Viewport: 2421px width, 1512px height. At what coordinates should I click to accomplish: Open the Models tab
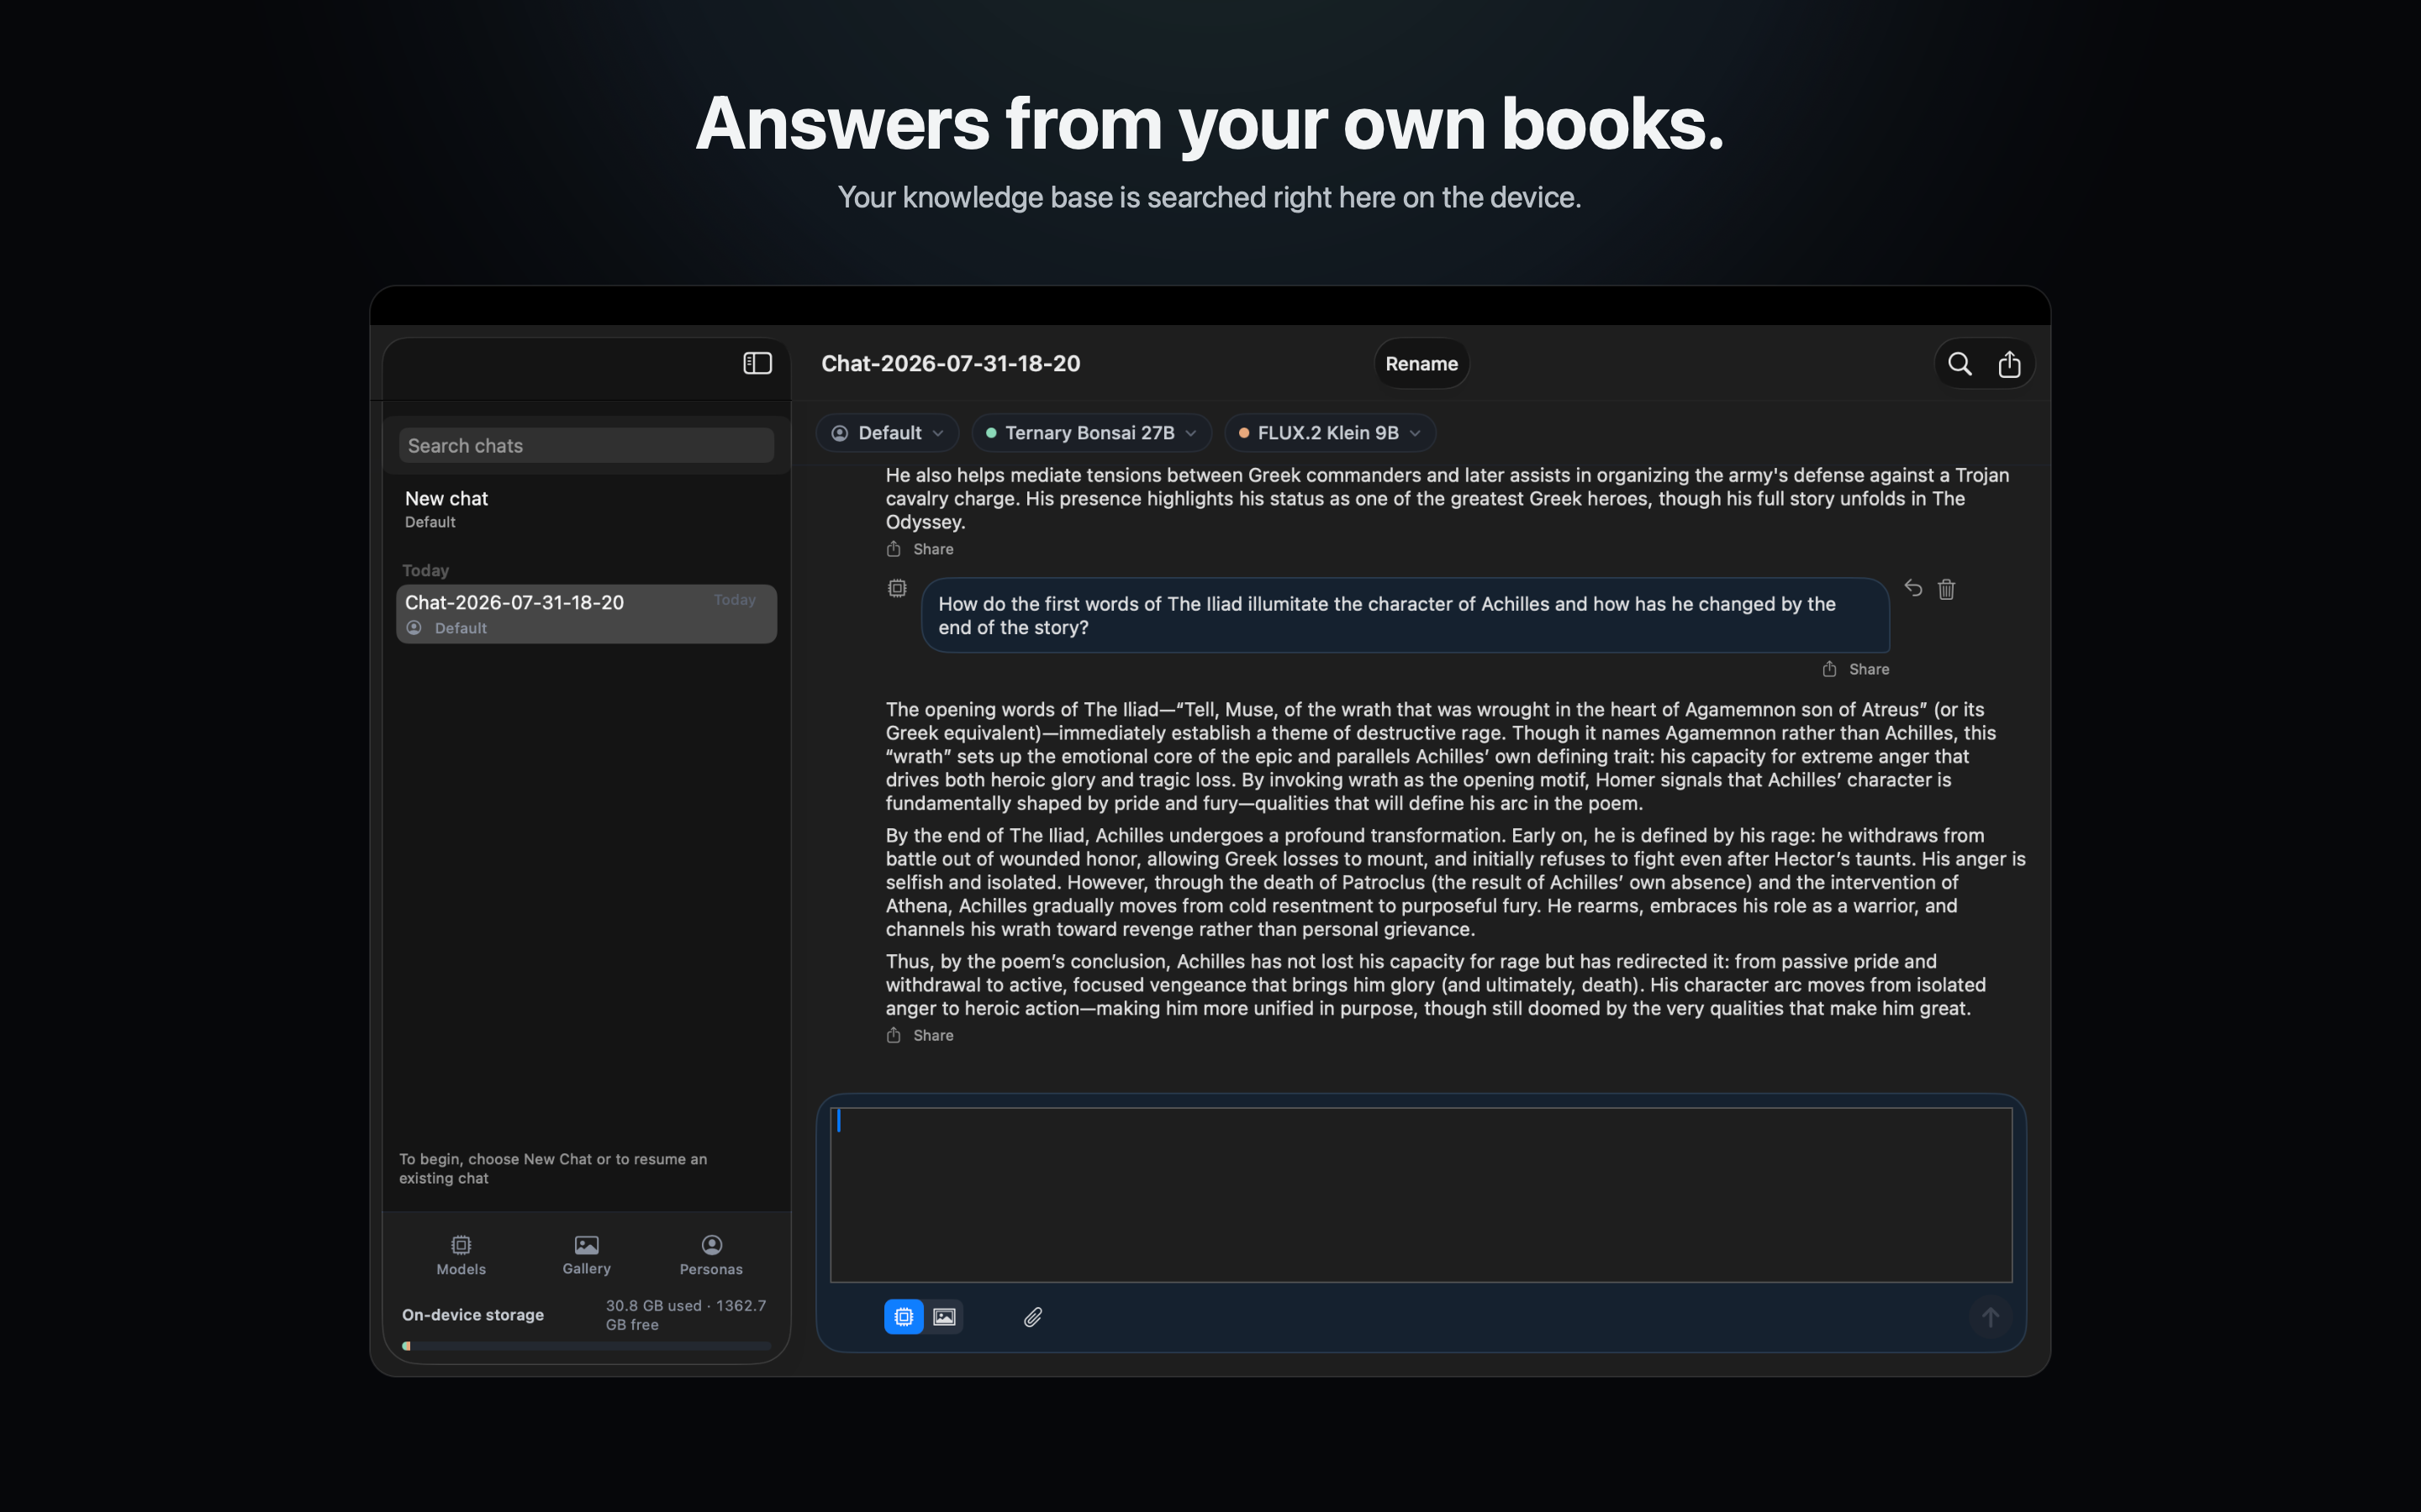click(x=462, y=1255)
